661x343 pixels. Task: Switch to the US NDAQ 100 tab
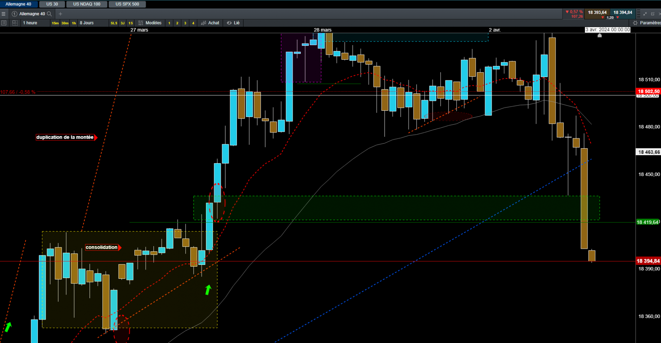87,4
